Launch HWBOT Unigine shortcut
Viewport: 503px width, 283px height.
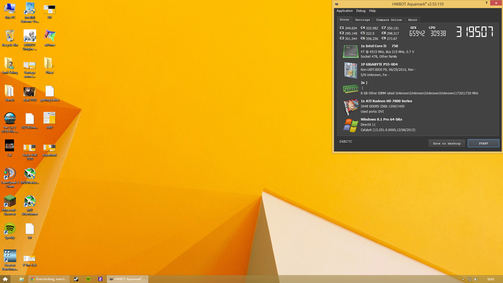coord(30,40)
